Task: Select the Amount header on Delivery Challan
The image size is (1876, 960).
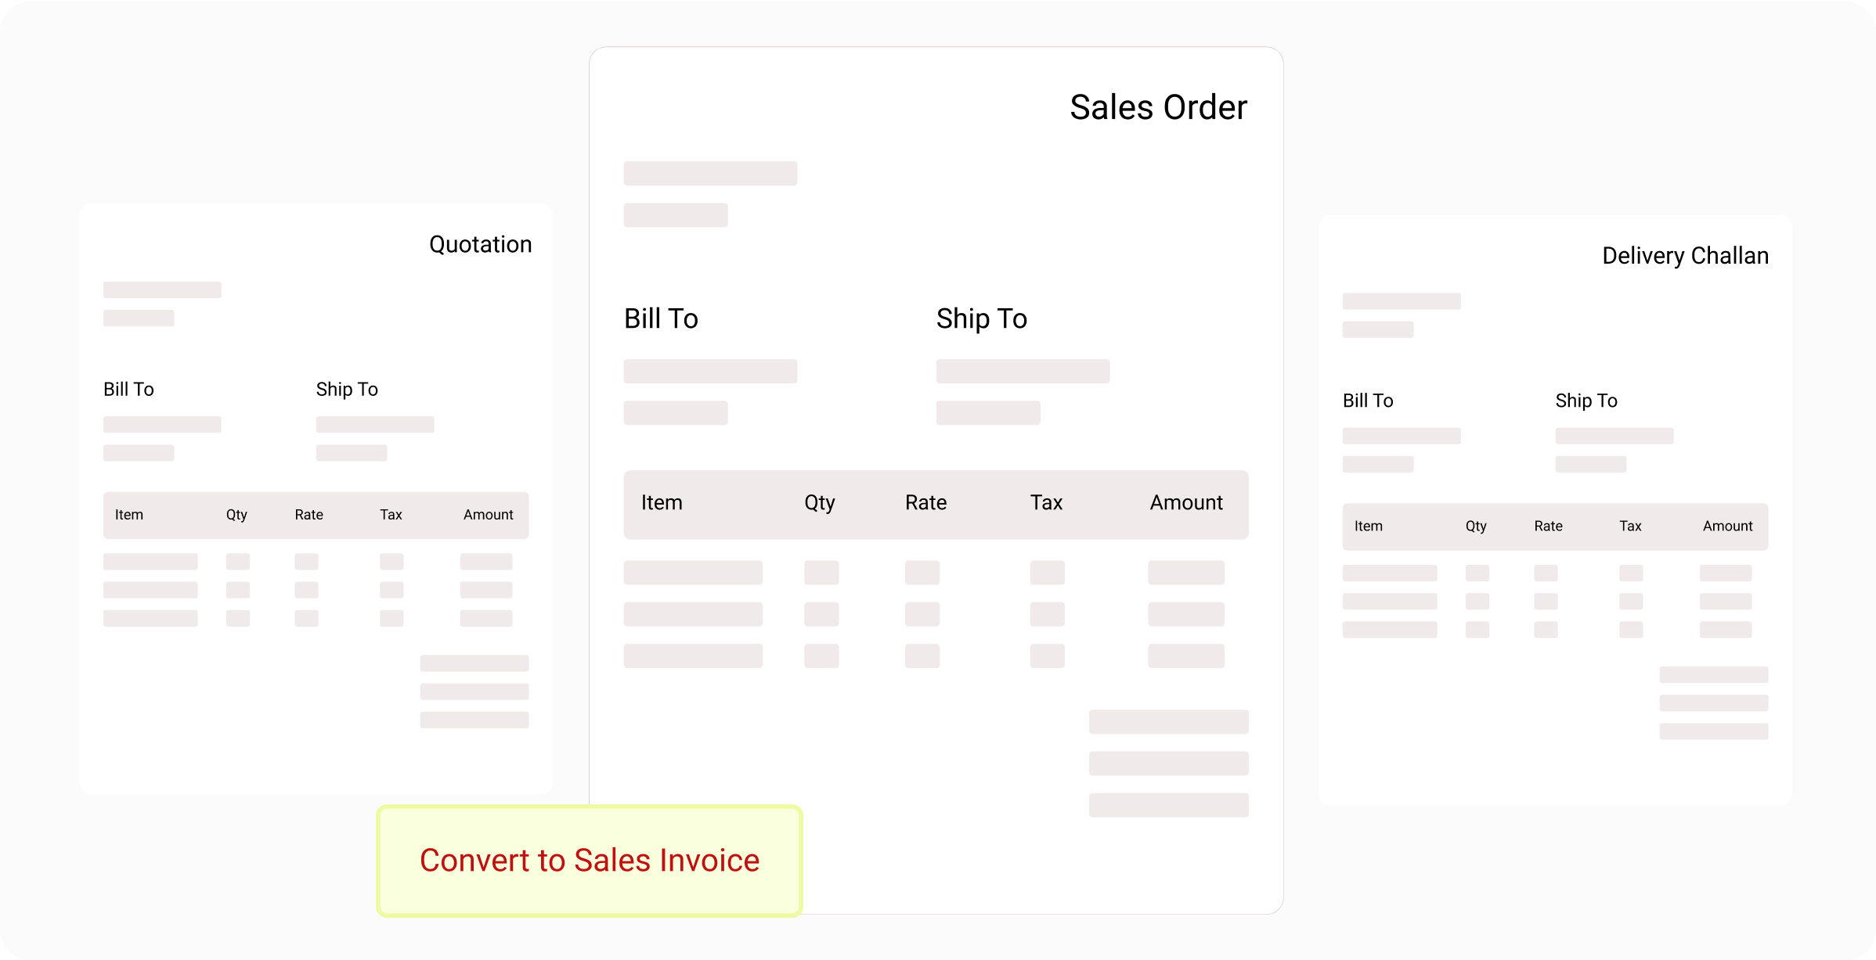Action: tap(1727, 526)
